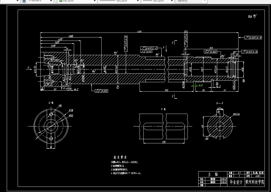Screen dimensions: 271x192
Task: Select the Ø31.75 dimension at left end
Action: (35, 69)
